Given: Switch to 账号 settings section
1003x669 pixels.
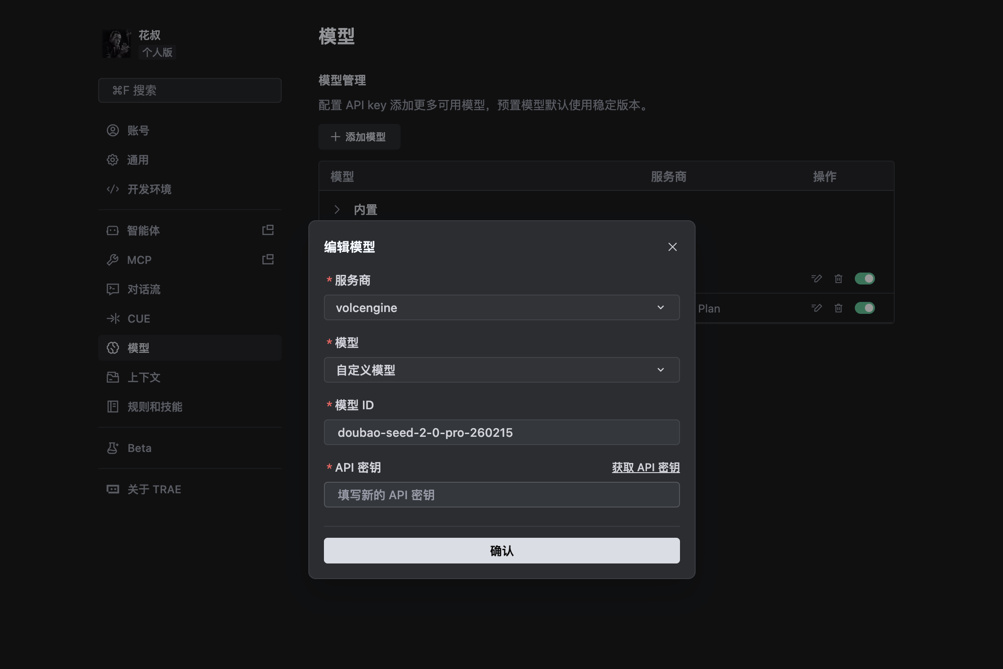Looking at the screenshot, I should tap(138, 130).
